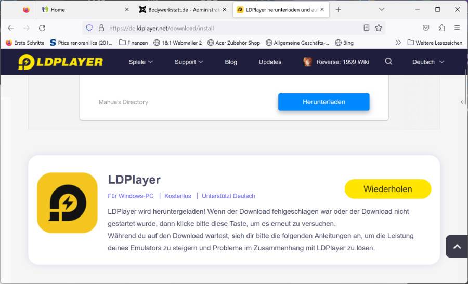468x284 pixels.
Task: Expand the Spiele menu dropdown
Action: [140, 62]
